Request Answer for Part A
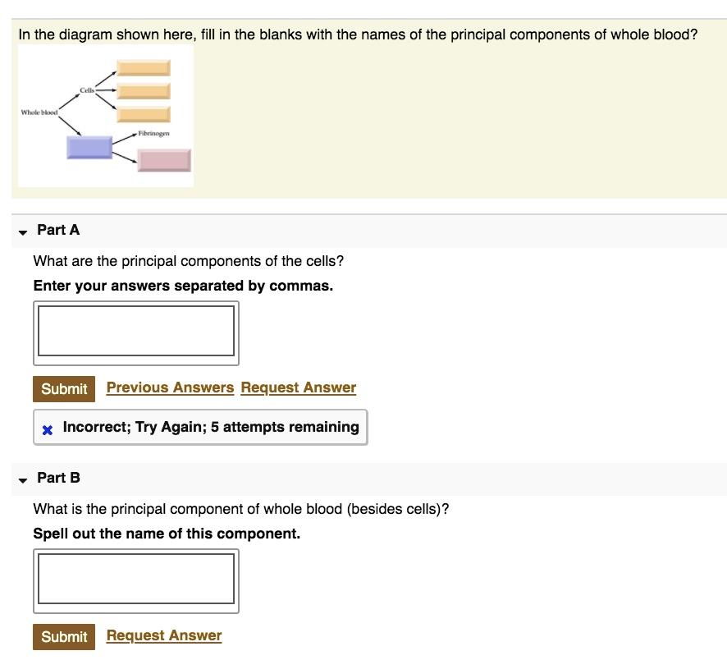Viewport: 727px width, 660px height. point(298,387)
